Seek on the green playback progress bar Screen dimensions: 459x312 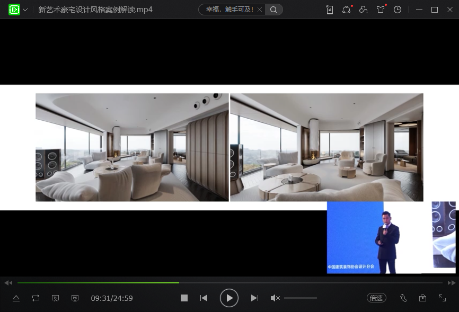(x=230, y=282)
